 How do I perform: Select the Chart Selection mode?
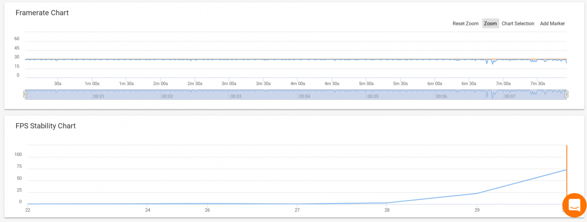(x=518, y=23)
